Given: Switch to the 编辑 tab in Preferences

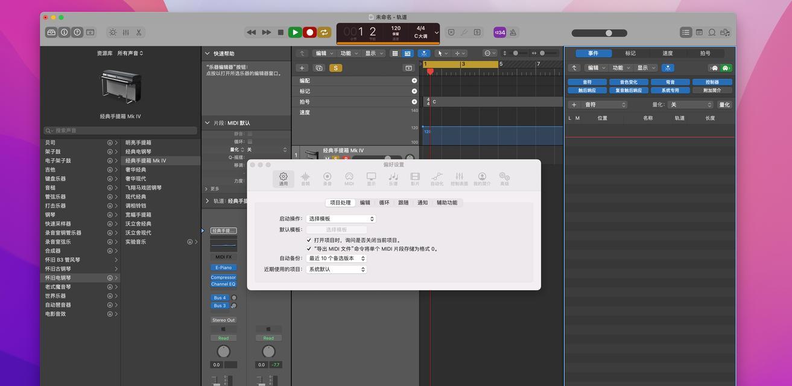Looking at the screenshot, I should tap(365, 203).
